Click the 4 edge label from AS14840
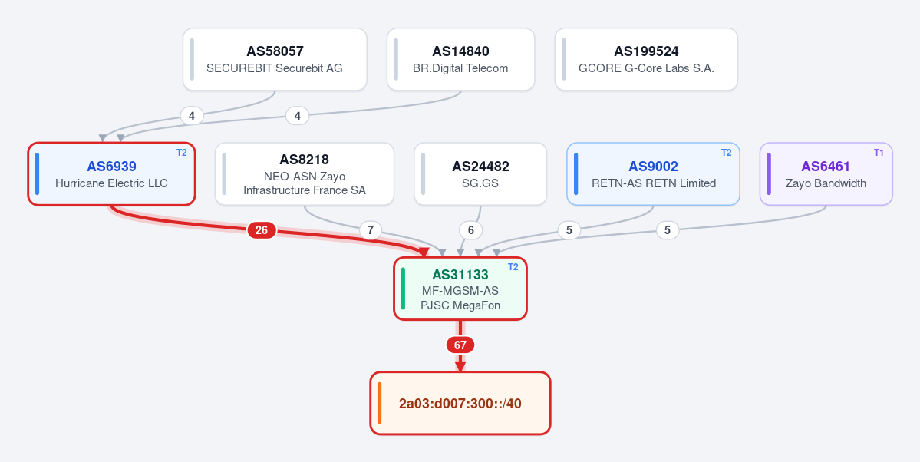 (x=298, y=116)
